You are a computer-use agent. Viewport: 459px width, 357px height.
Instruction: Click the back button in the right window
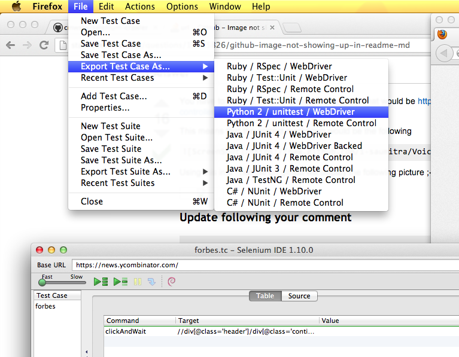point(444,53)
